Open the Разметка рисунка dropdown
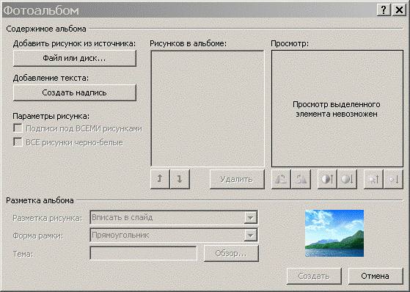 250,217
